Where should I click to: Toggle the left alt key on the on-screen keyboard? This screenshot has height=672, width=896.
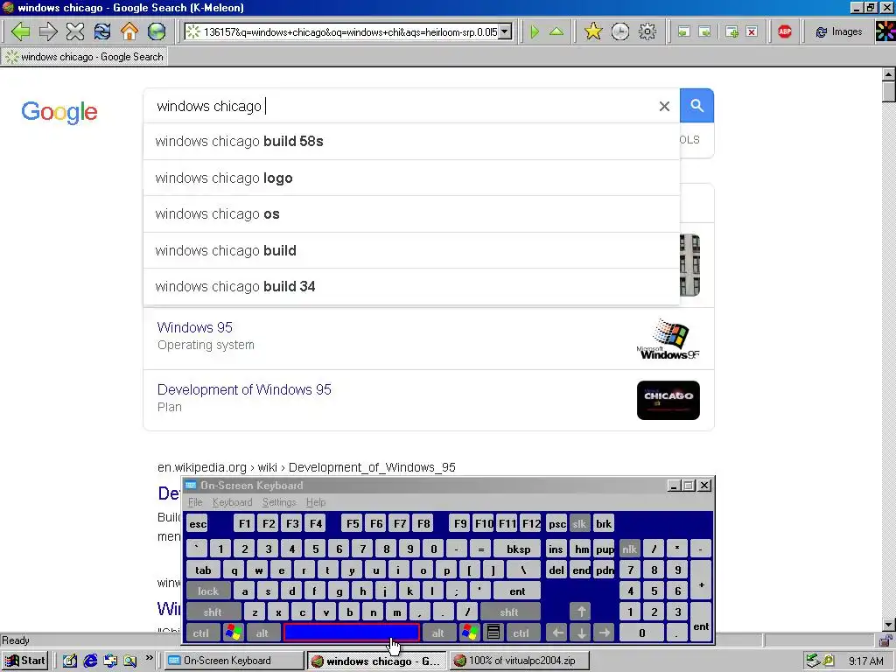[x=262, y=633]
